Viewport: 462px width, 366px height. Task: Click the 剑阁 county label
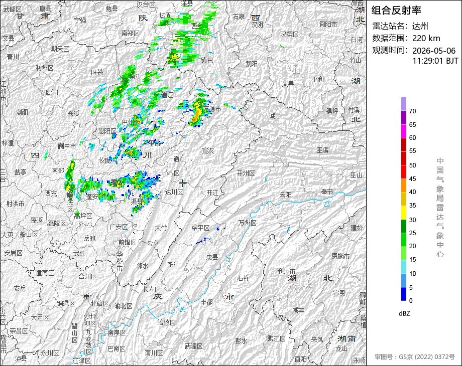22,112
